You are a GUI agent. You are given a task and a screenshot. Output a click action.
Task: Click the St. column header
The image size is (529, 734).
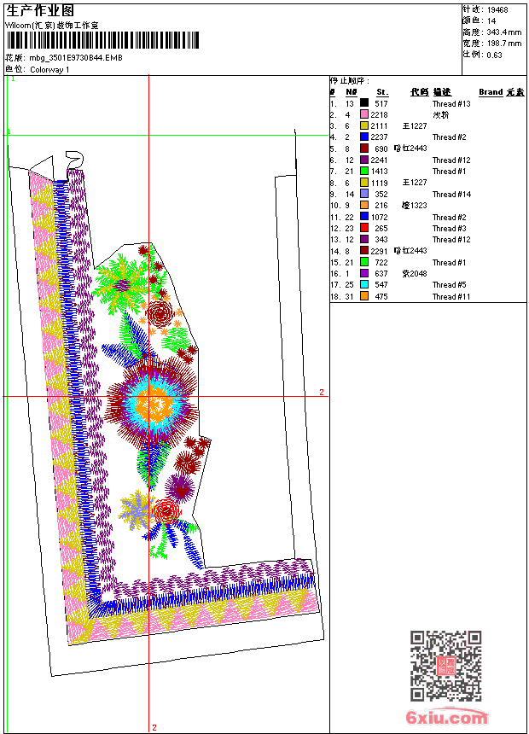382,92
